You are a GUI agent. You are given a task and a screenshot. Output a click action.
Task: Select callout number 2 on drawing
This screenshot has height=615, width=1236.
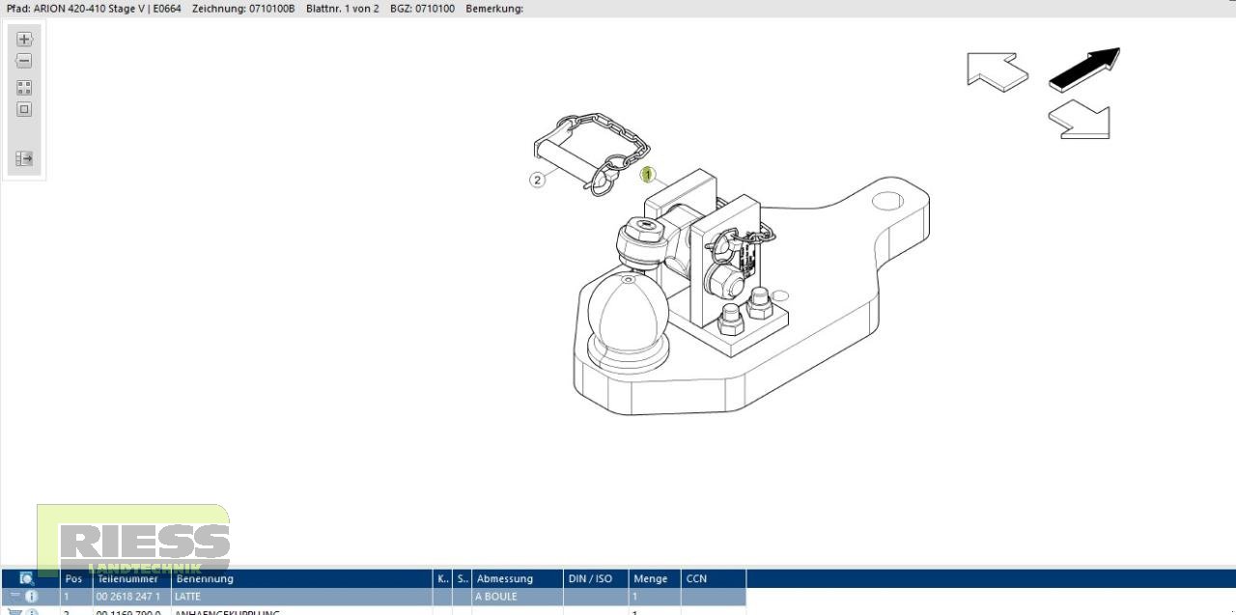[x=538, y=179]
